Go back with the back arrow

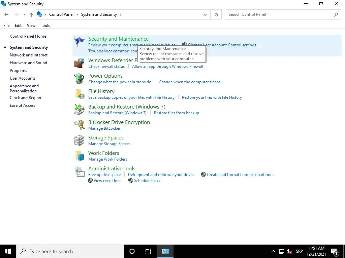click(6, 14)
